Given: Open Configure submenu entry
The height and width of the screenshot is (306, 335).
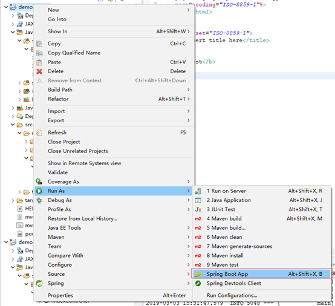Looking at the screenshot, I should (x=114, y=265).
